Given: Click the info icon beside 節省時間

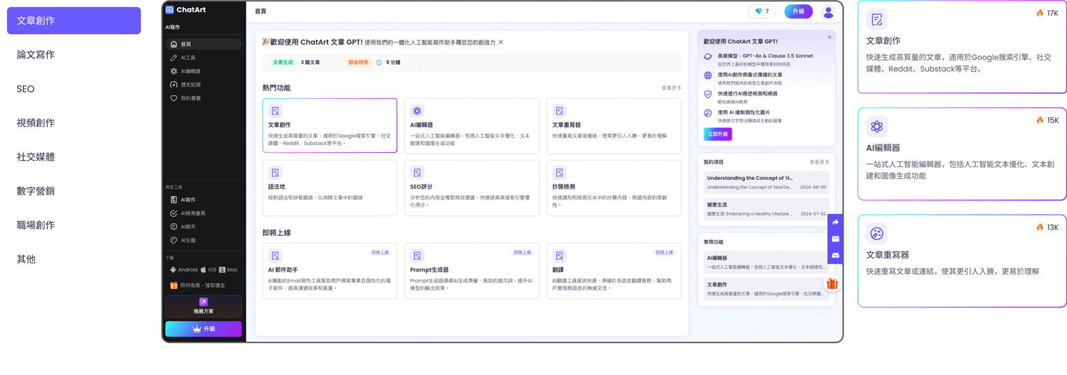Looking at the screenshot, I should (379, 62).
